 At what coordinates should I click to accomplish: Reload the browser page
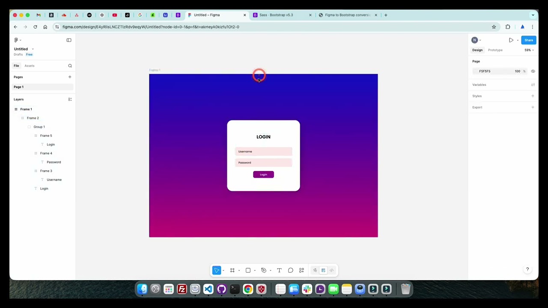[x=35, y=27]
